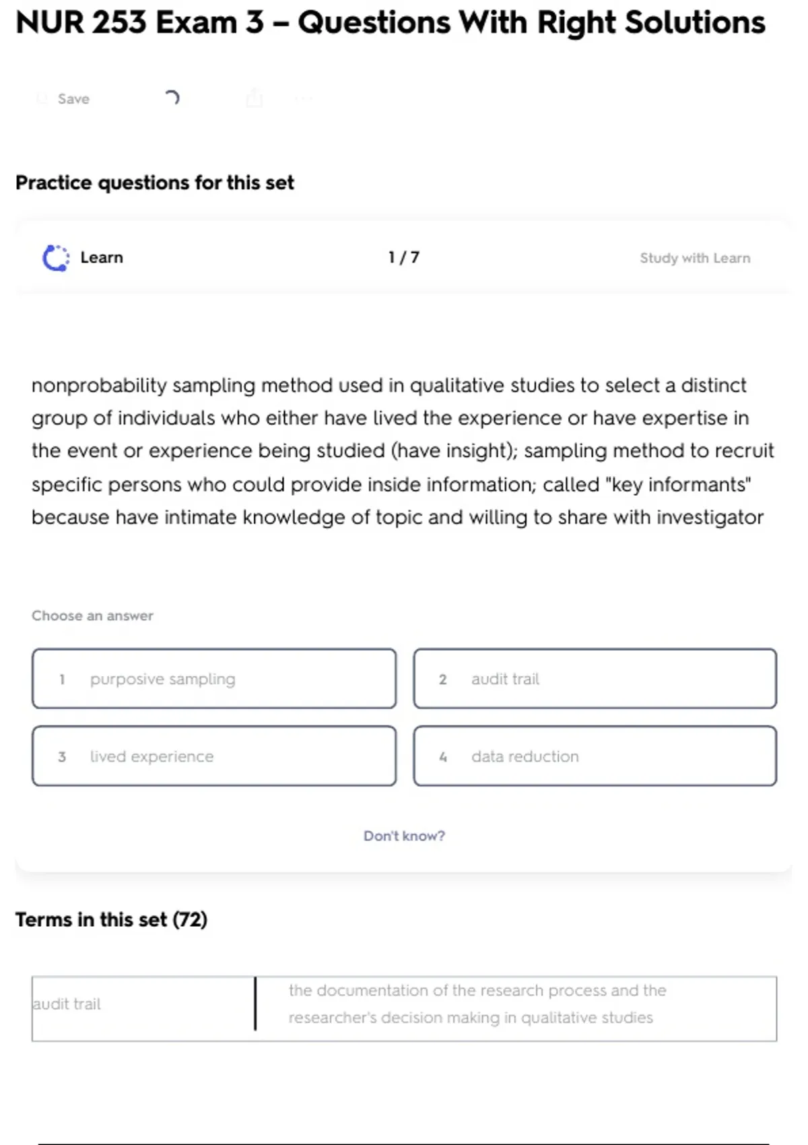
Task: Select answer 1 purposive sampling
Action: click(214, 679)
